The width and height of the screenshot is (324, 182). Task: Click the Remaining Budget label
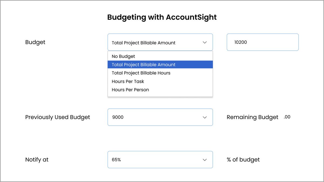(252, 117)
